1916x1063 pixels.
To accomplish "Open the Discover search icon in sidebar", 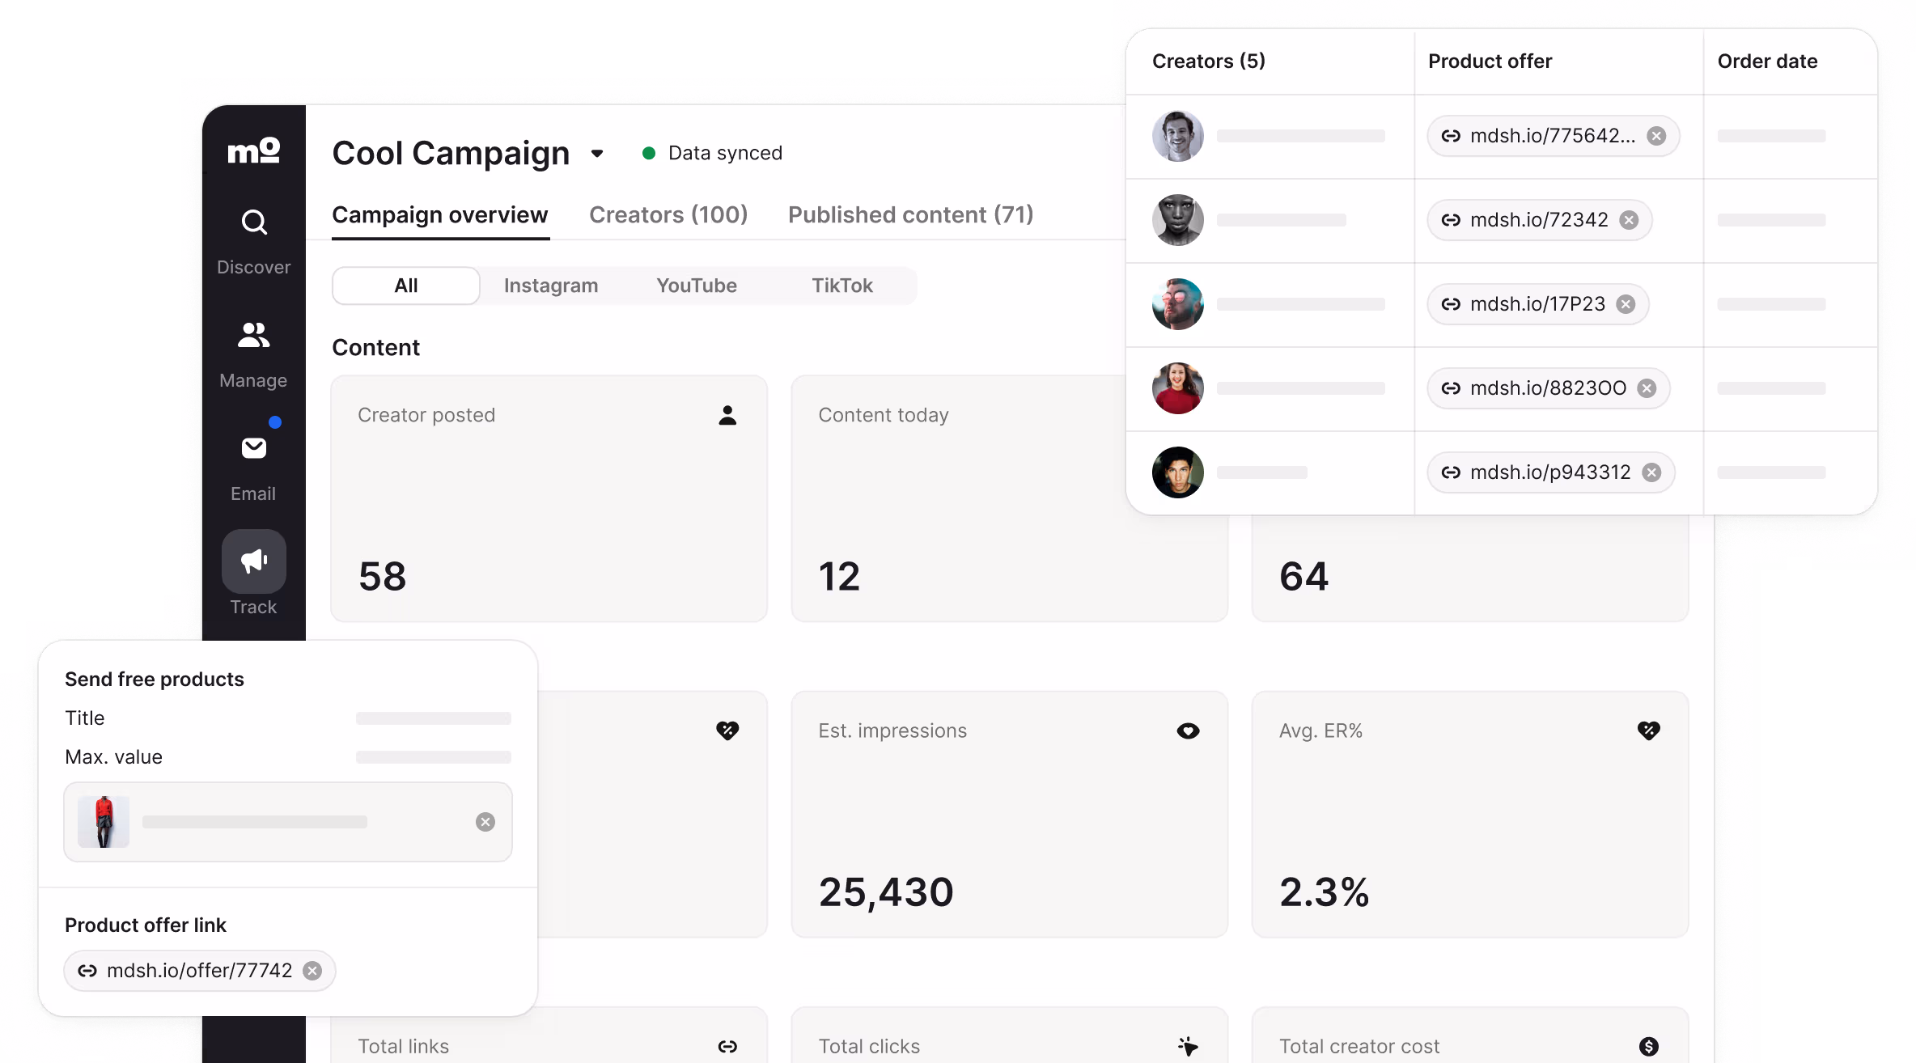I will tap(254, 222).
